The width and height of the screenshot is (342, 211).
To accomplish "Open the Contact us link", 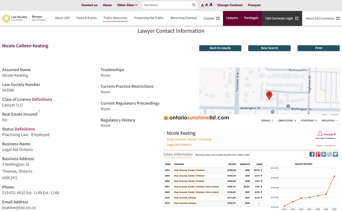I will 89,5.
